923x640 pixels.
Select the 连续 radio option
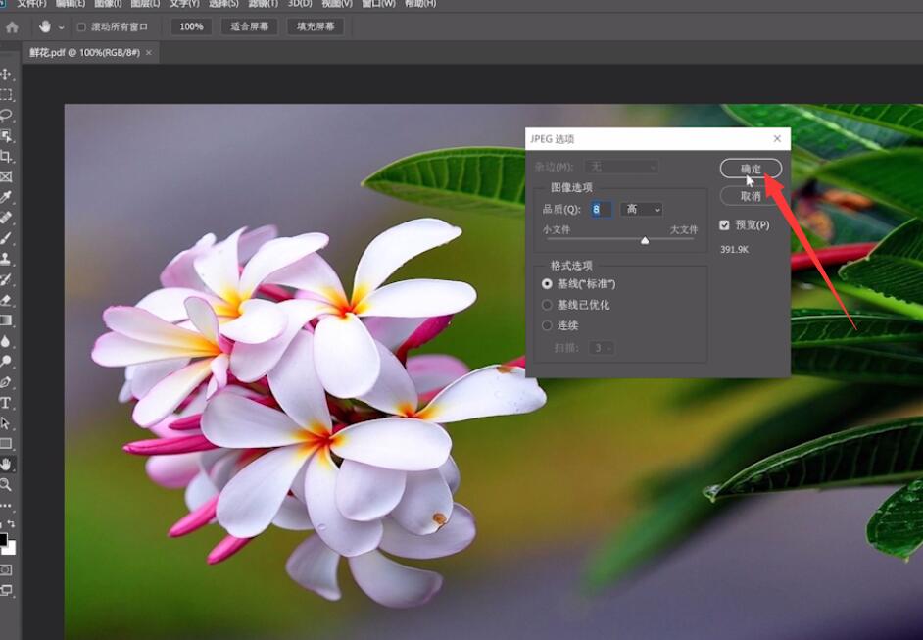tap(547, 325)
